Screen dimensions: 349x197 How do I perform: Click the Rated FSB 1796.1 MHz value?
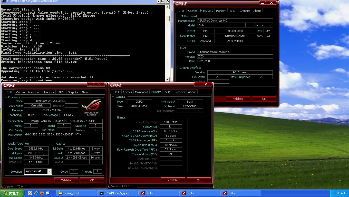coord(36,162)
